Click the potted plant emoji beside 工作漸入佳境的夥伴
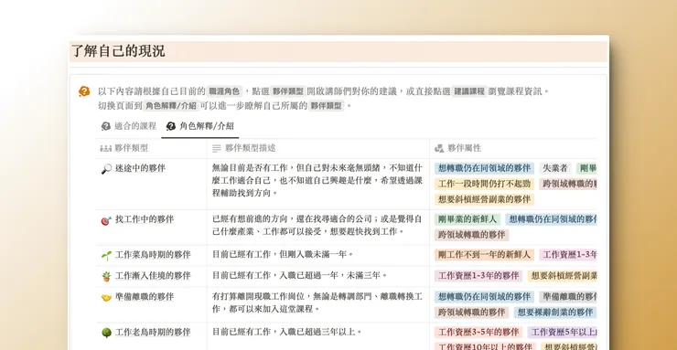677x350 pixels. pyautogui.click(x=106, y=276)
